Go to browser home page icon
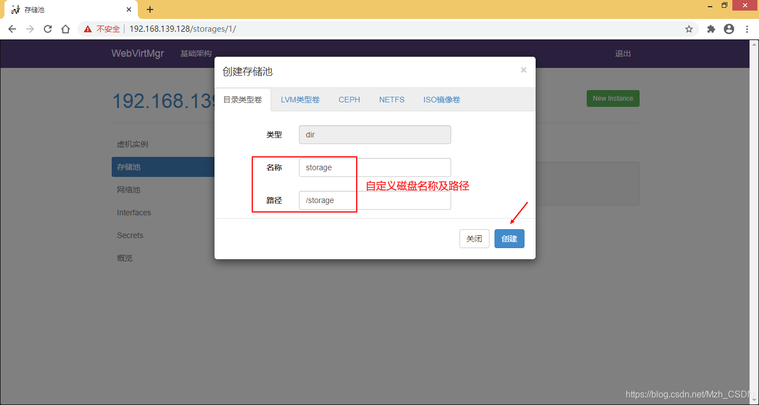The height and width of the screenshot is (405, 759). (x=66, y=29)
